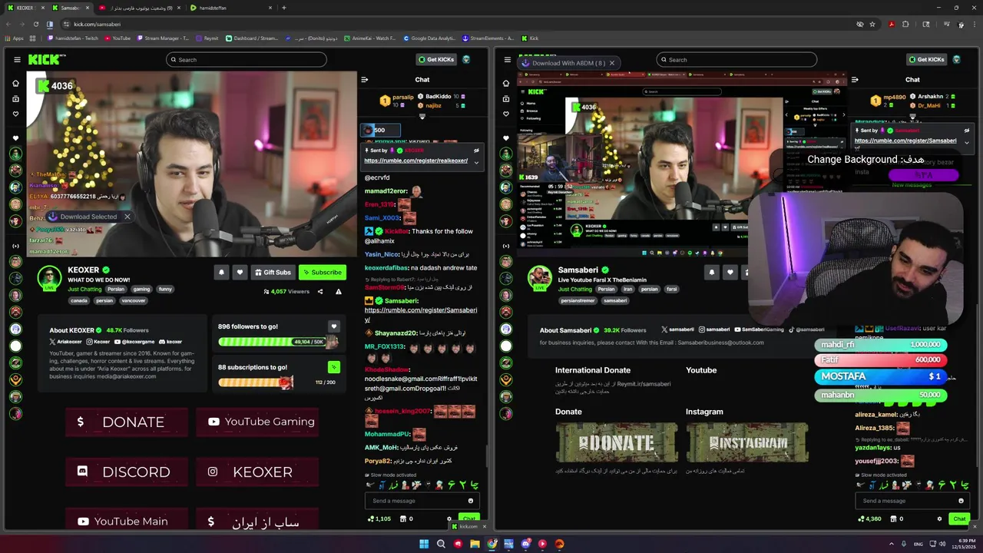
Task: Follow Samsaberi with the heart button
Action: (x=730, y=272)
